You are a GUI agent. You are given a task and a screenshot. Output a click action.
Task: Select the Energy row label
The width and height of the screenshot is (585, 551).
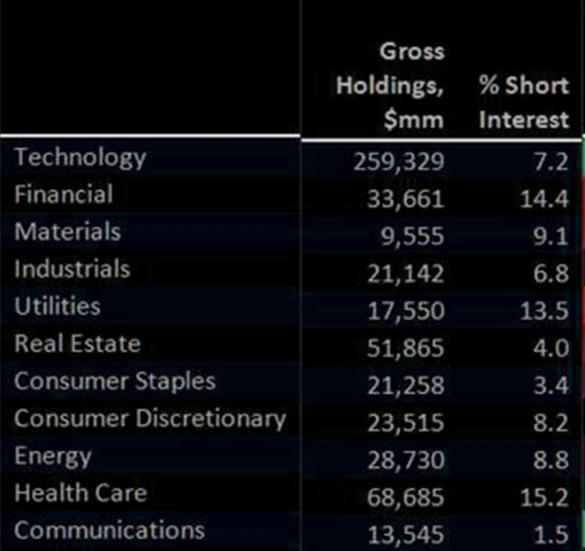pos(53,456)
